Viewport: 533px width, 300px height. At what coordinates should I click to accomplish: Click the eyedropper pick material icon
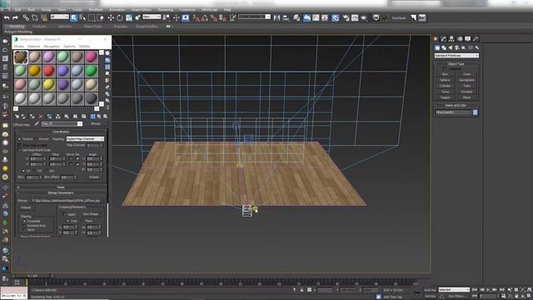click(x=37, y=124)
